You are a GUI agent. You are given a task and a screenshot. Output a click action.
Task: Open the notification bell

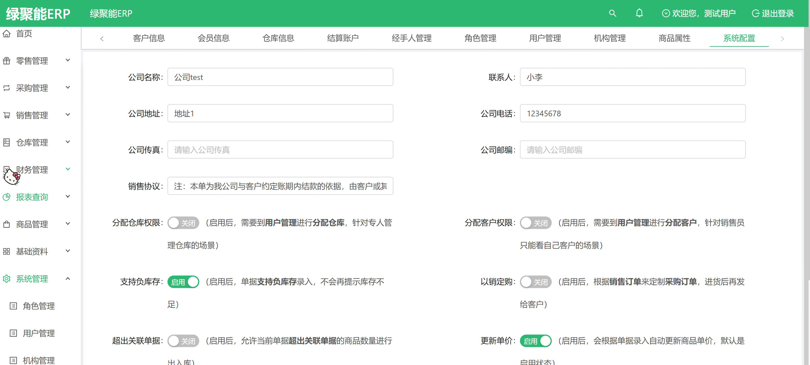pos(639,13)
